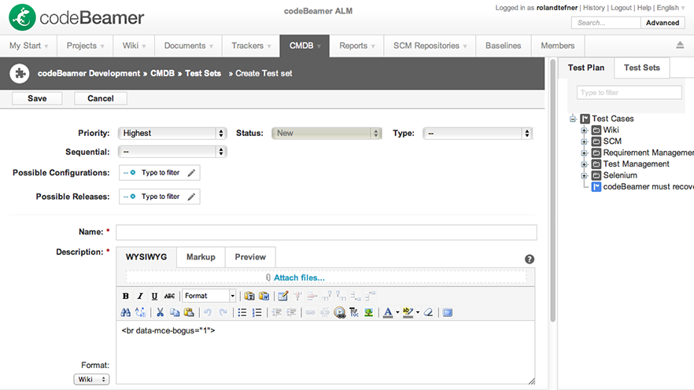694x390 pixels.
Task: Open the find and replace tool
Action: 140,313
